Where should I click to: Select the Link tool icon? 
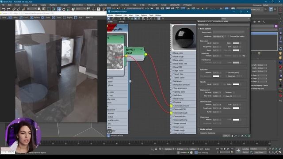[14, 9]
